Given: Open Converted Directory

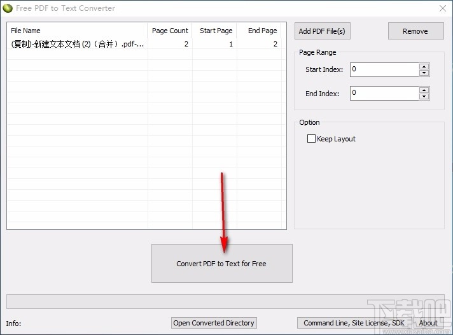Looking at the screenshot, I should pyautogui.click(x=214, y=323).
